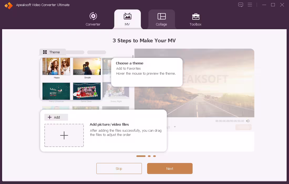Image resolution: width=289 pixels, height=184 pixels.
Task: Open the dropdown arrow below the preview
Action: click(175, 127)
